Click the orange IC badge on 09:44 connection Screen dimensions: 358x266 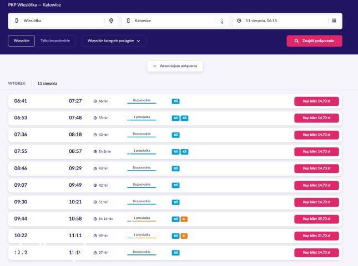[184, 219]
